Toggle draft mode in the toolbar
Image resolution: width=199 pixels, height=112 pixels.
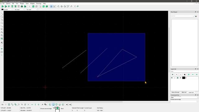55,6
